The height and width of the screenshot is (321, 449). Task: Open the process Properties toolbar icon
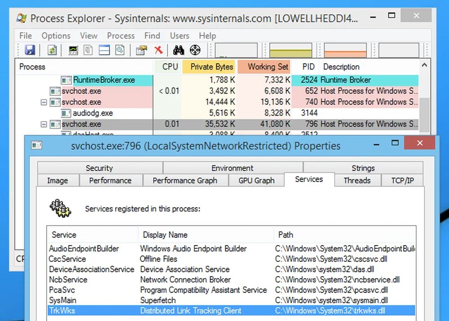(x=141, y=50)
